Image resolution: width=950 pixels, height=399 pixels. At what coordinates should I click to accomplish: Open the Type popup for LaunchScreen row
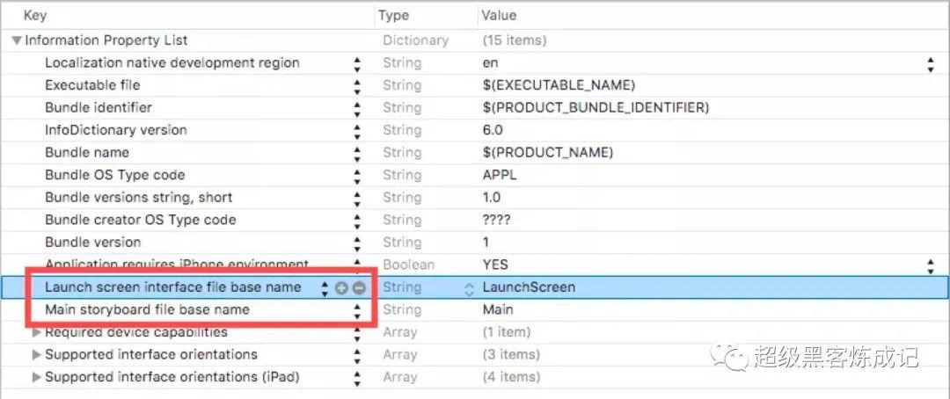point(470,287)
